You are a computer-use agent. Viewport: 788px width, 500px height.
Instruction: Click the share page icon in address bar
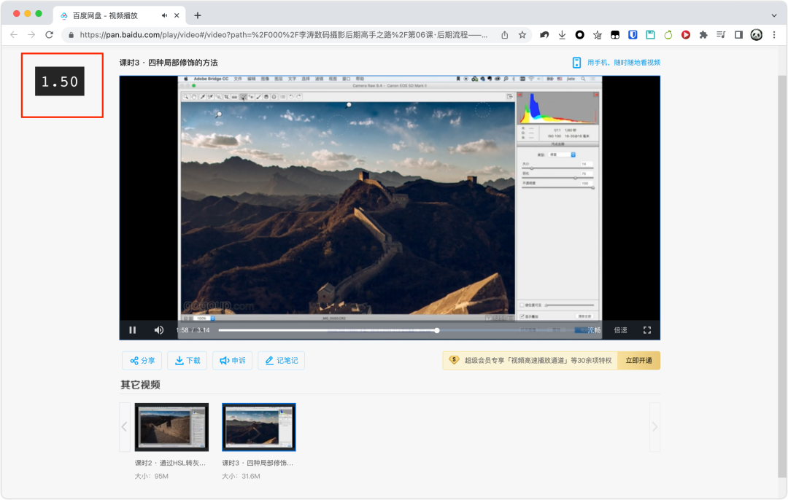click(x=505, y=35)
